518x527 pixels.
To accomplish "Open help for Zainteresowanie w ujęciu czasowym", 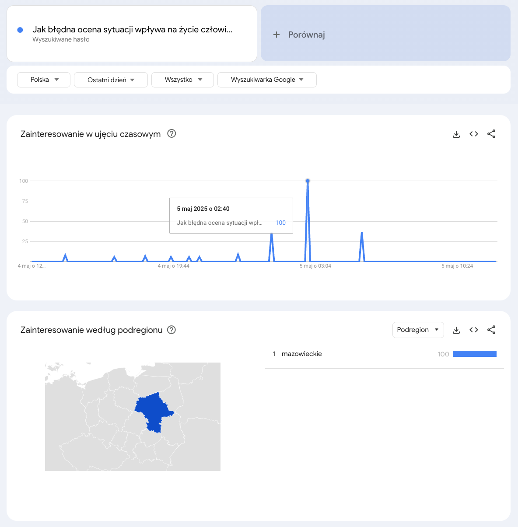I will coord(172,134).
